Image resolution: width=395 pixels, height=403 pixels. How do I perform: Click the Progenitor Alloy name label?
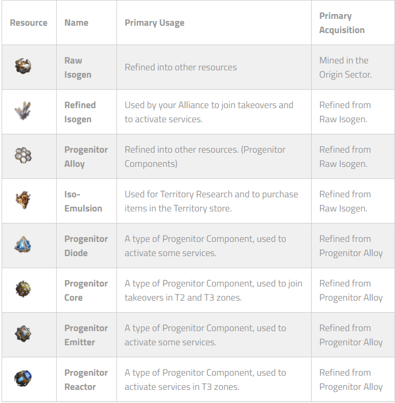tap(86, 157)
